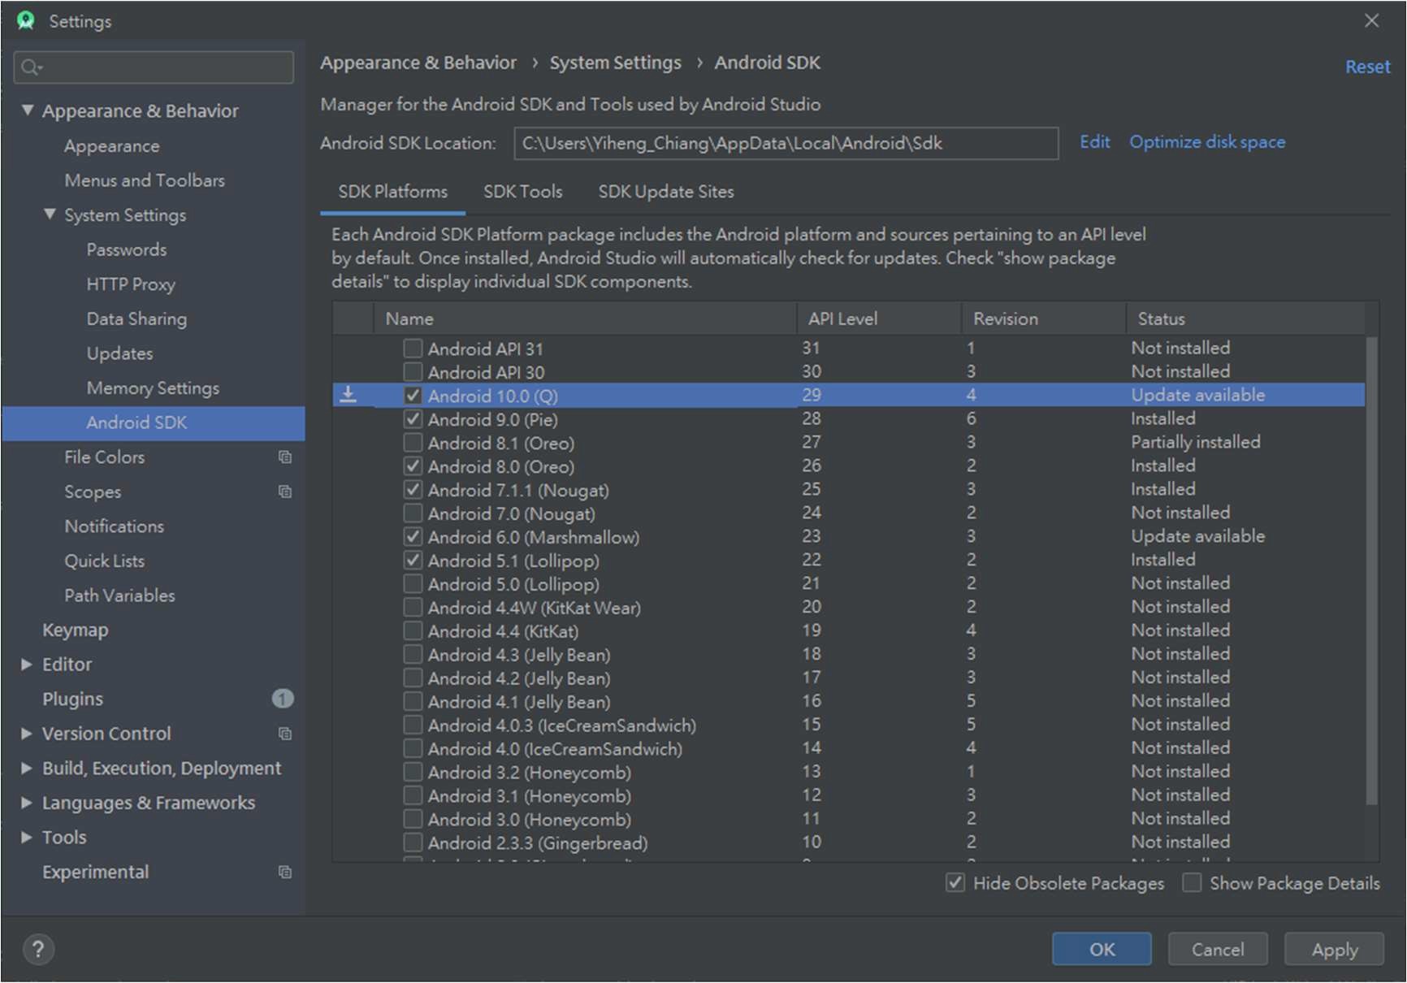Screen dimensions: 1407x983
Task: Sort by Name column header
Action: click(585, 318)
